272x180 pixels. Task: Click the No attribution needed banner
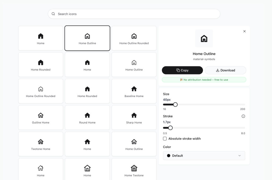(204, 80)
